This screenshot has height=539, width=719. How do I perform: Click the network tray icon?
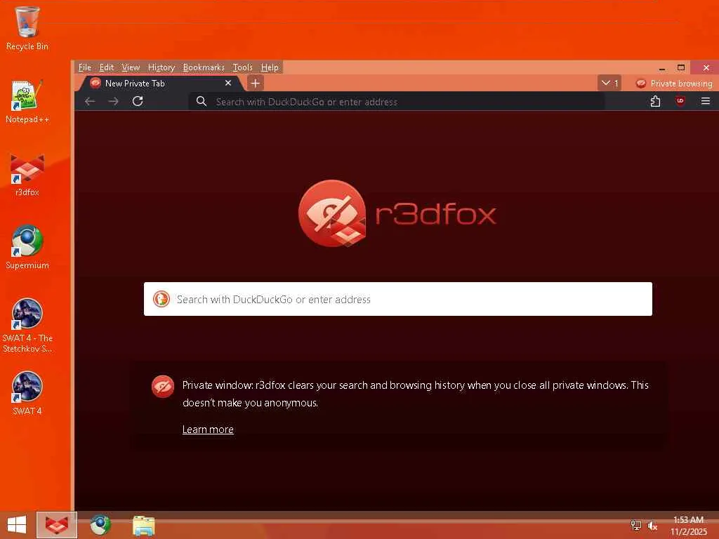coord(635,526)
